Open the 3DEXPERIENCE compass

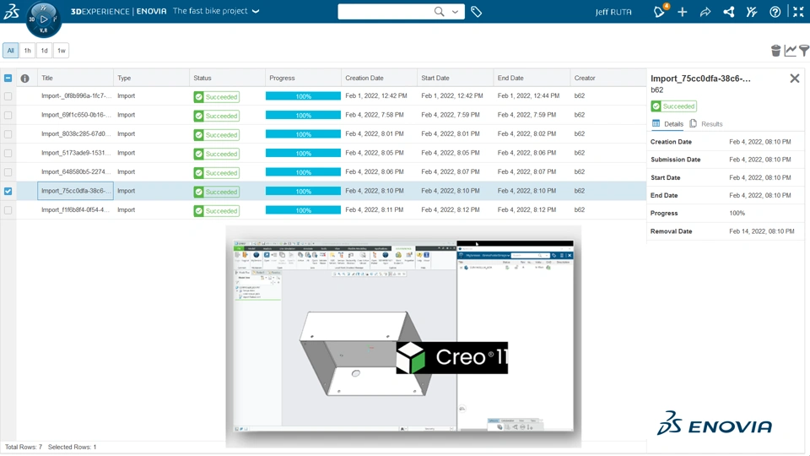click(43, 19)
